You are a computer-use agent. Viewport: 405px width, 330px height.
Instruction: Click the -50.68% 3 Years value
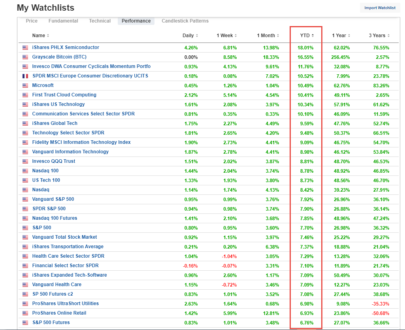[380, 313]
